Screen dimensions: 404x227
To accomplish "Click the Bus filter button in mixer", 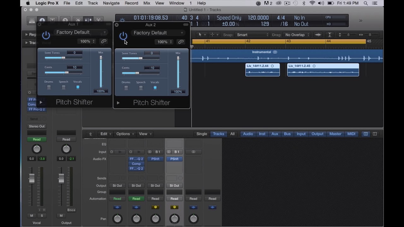I will coord(287,134).
